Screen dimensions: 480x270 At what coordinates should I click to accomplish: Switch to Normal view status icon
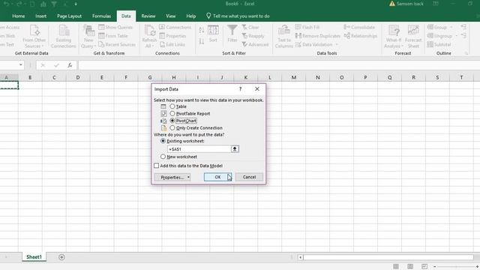[396, 267]
